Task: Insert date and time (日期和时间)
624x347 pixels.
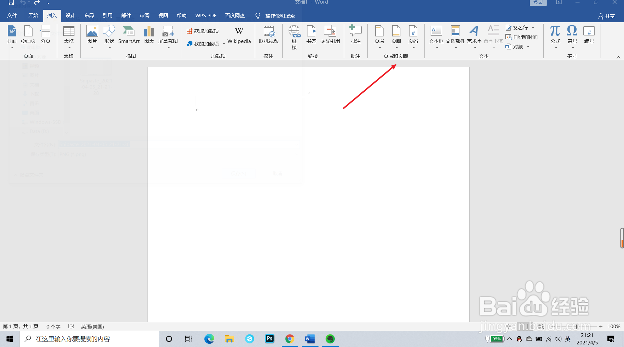Action: coord(522,37)
